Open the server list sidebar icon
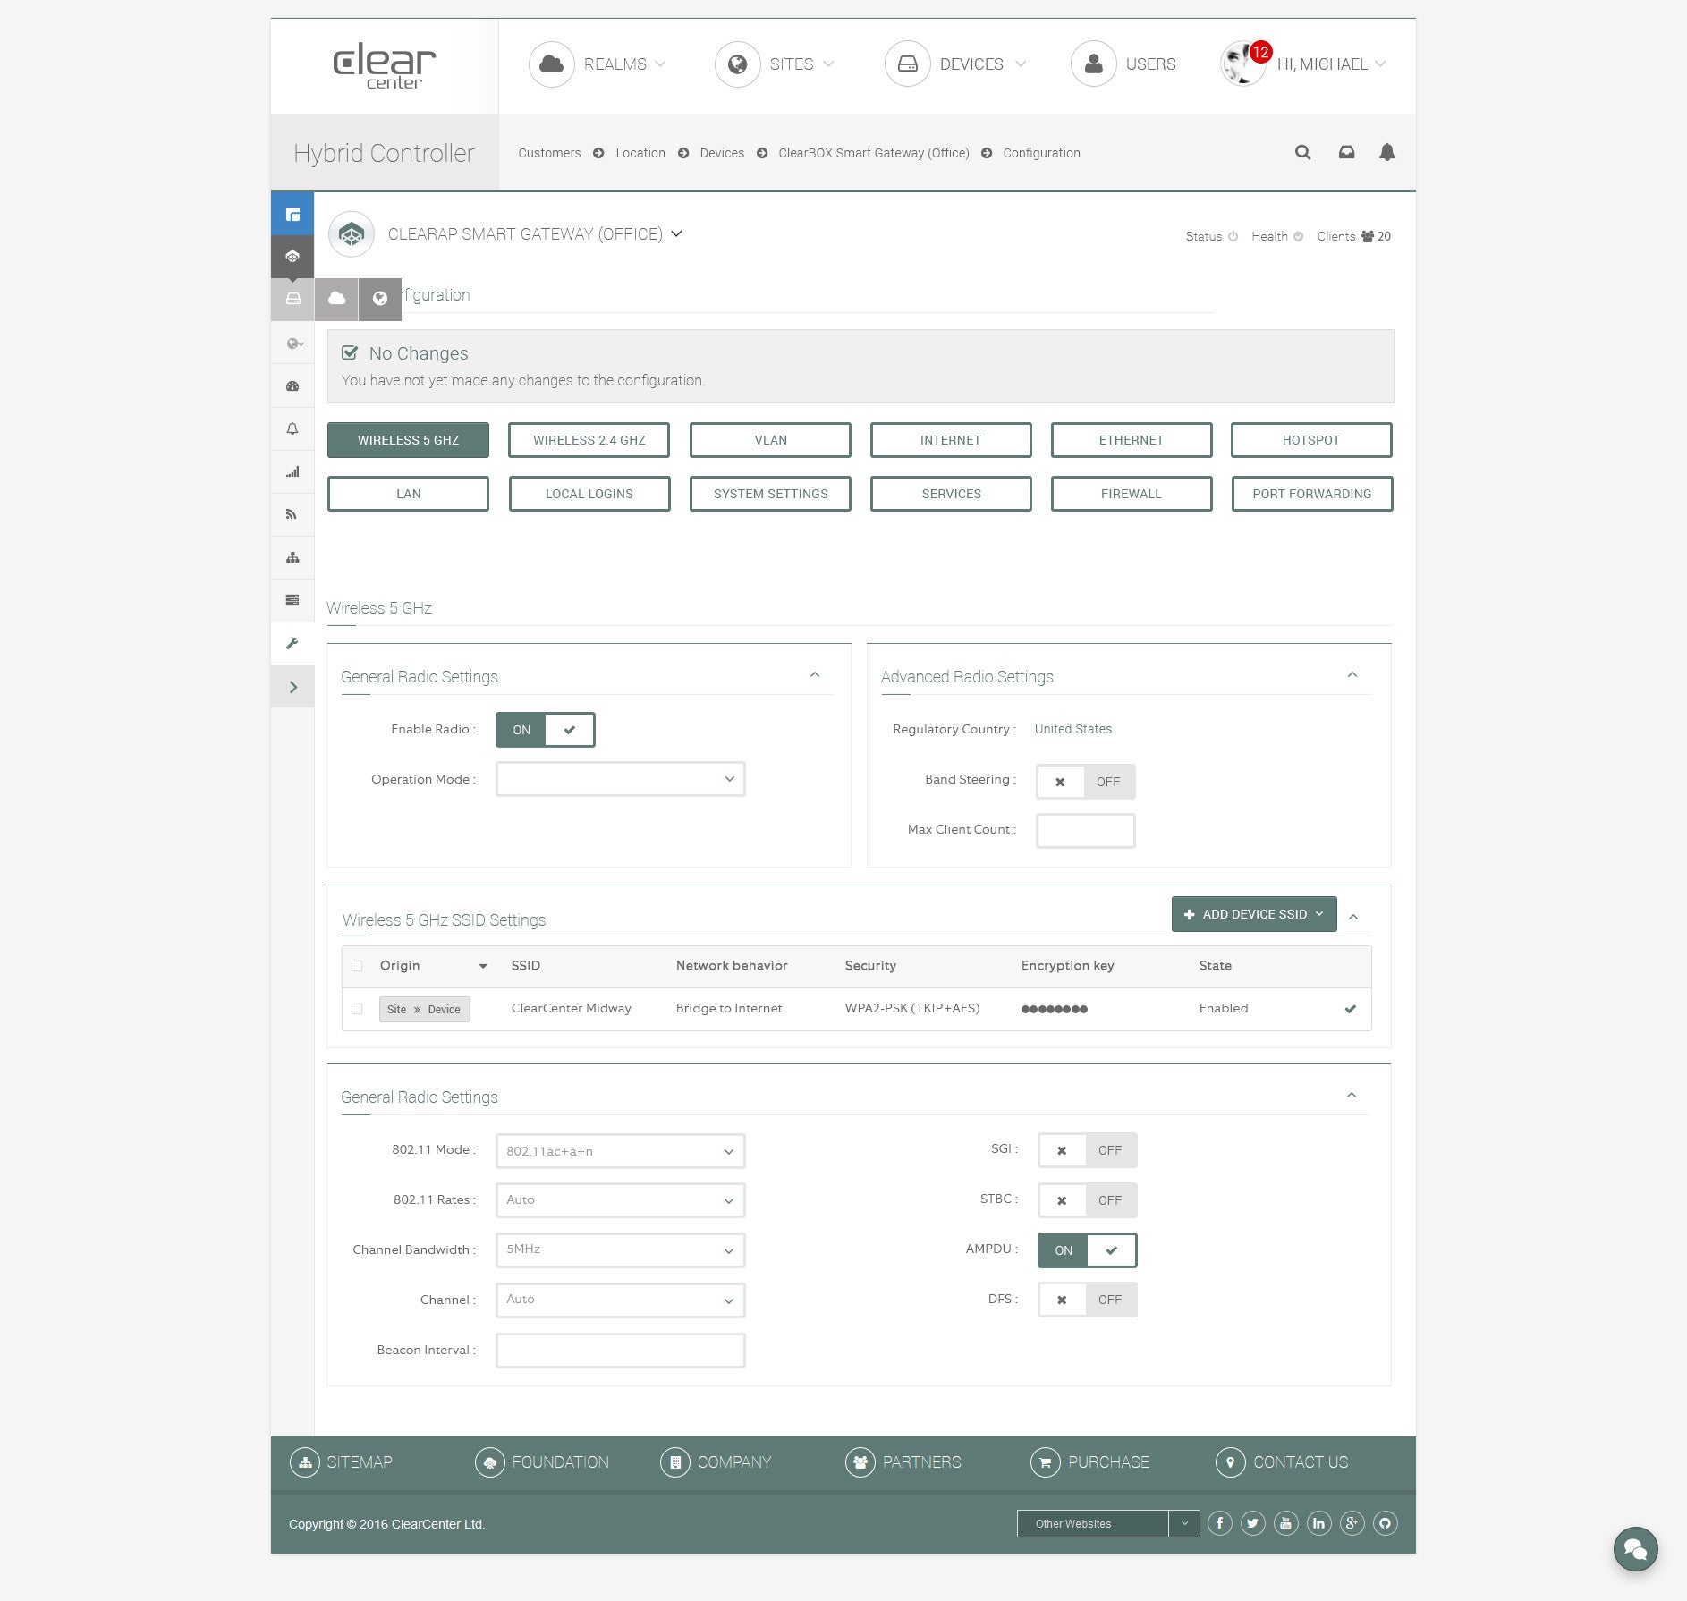This screenshot has height=1601, width=1687. tap(292, 600)
